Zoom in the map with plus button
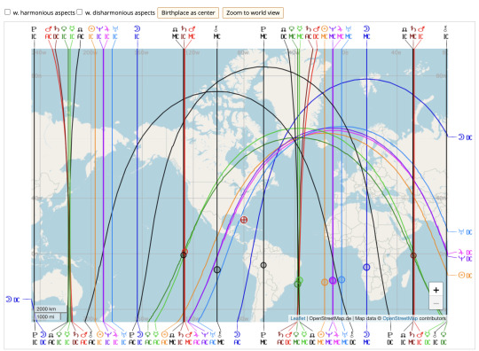This screenshot has height=351, width=479. click(x=436, y=290)
